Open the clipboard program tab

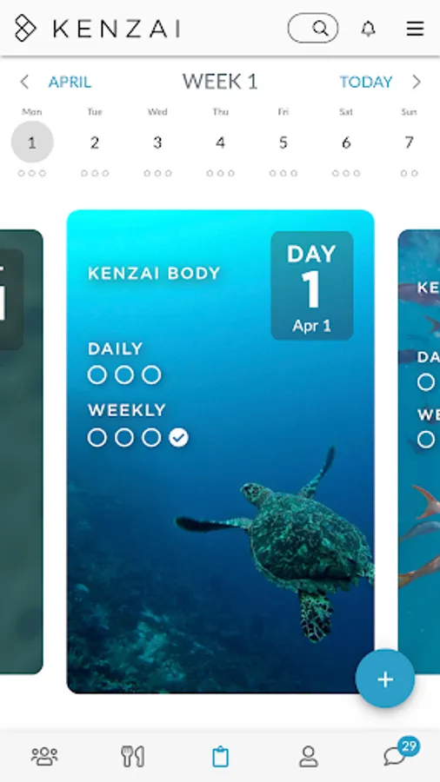pyautogui.click(x=220, y=756)
